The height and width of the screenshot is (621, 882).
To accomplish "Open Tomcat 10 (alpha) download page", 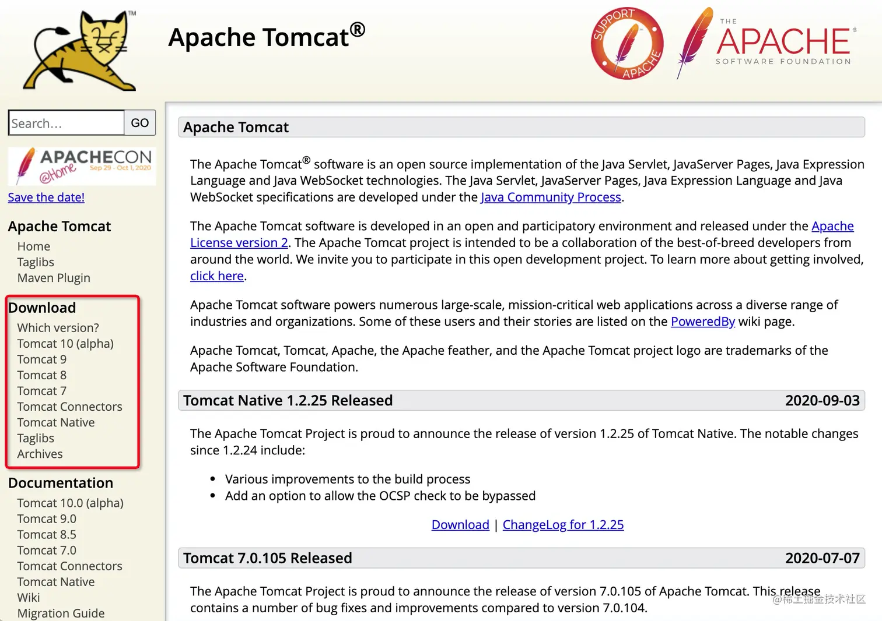I will point(65,344).
